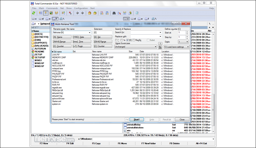Open the FTP connect toolbar icon
The width and height of the screenshot is (256, 148).
pyautogui.click(x=102, y=13)
